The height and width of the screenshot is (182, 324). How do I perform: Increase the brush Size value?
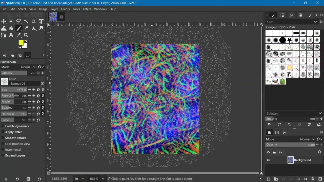click(34, 90)
